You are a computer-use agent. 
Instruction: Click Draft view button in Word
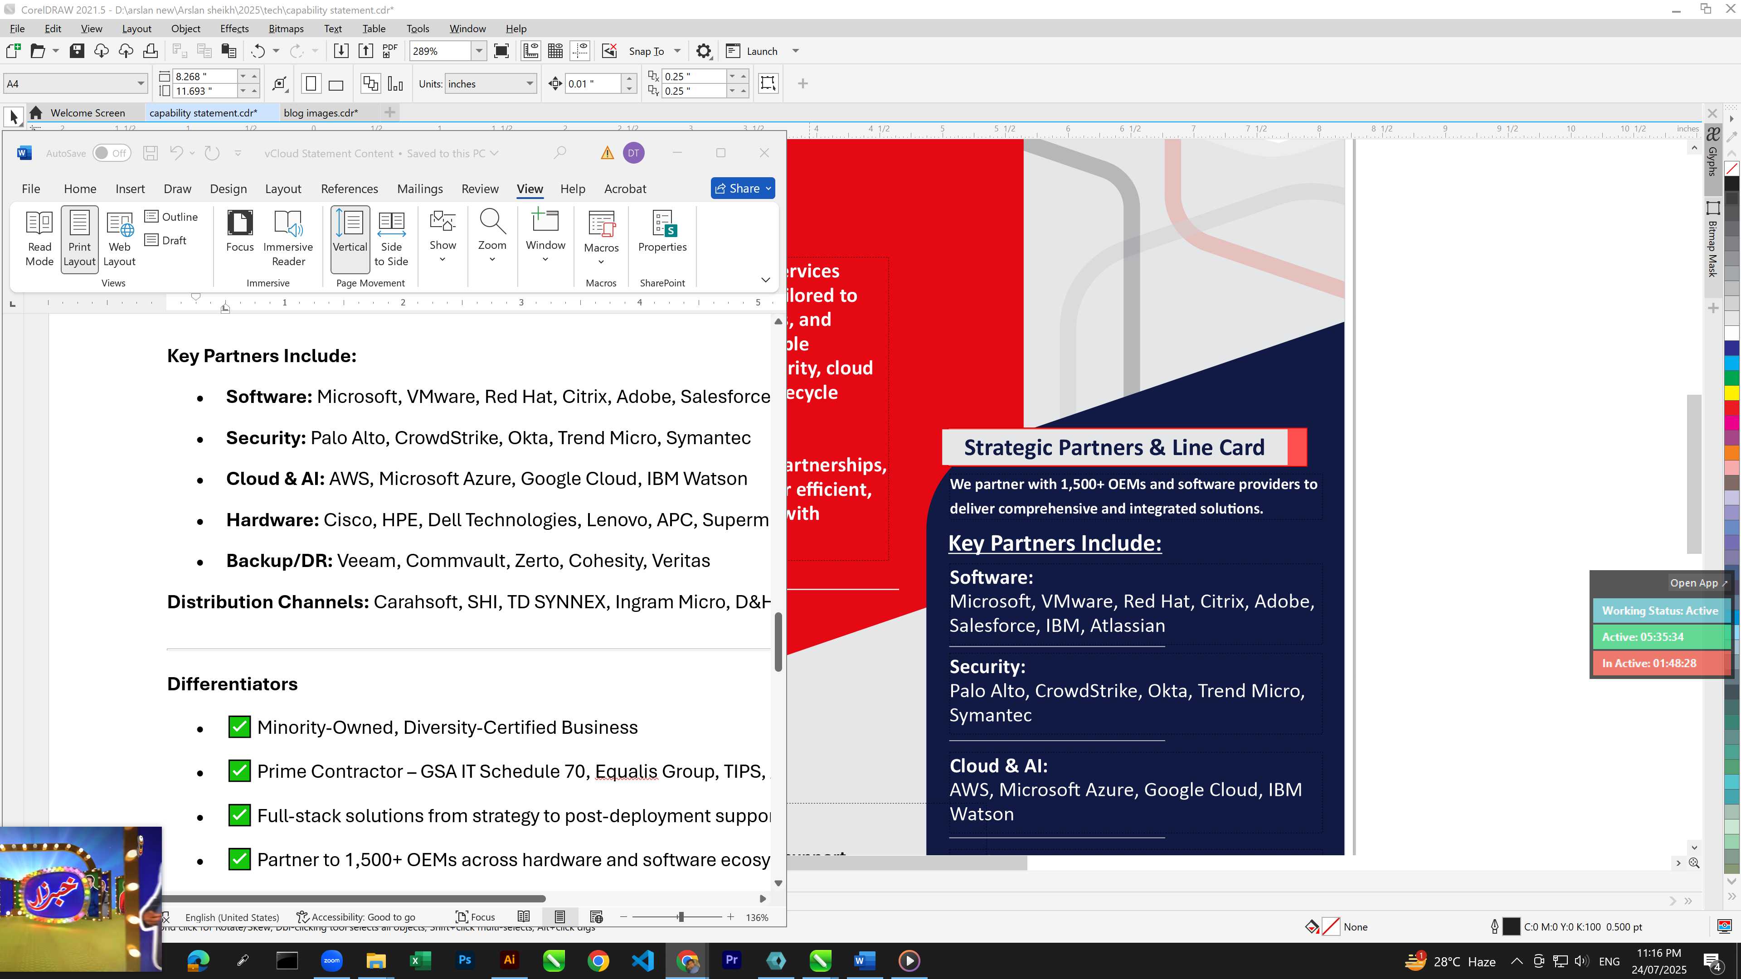tap(165, 241)
